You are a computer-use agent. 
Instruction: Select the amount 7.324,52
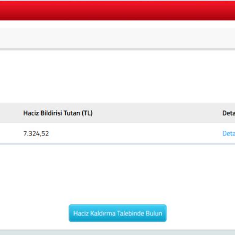[x=36, y=133]
